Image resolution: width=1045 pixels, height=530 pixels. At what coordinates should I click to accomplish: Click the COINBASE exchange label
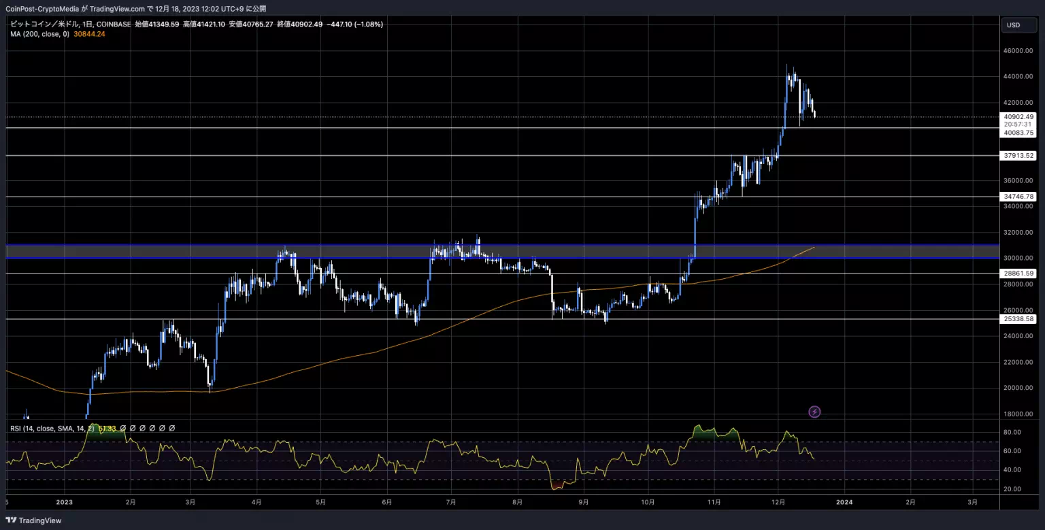(114, 24)
